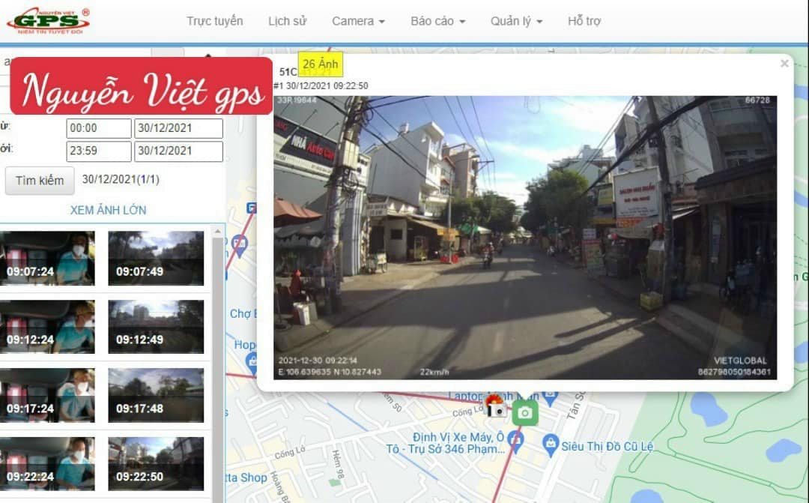Switch to the Trực tuyến menu
Screen dimensions: 809x503
[216, 21]
